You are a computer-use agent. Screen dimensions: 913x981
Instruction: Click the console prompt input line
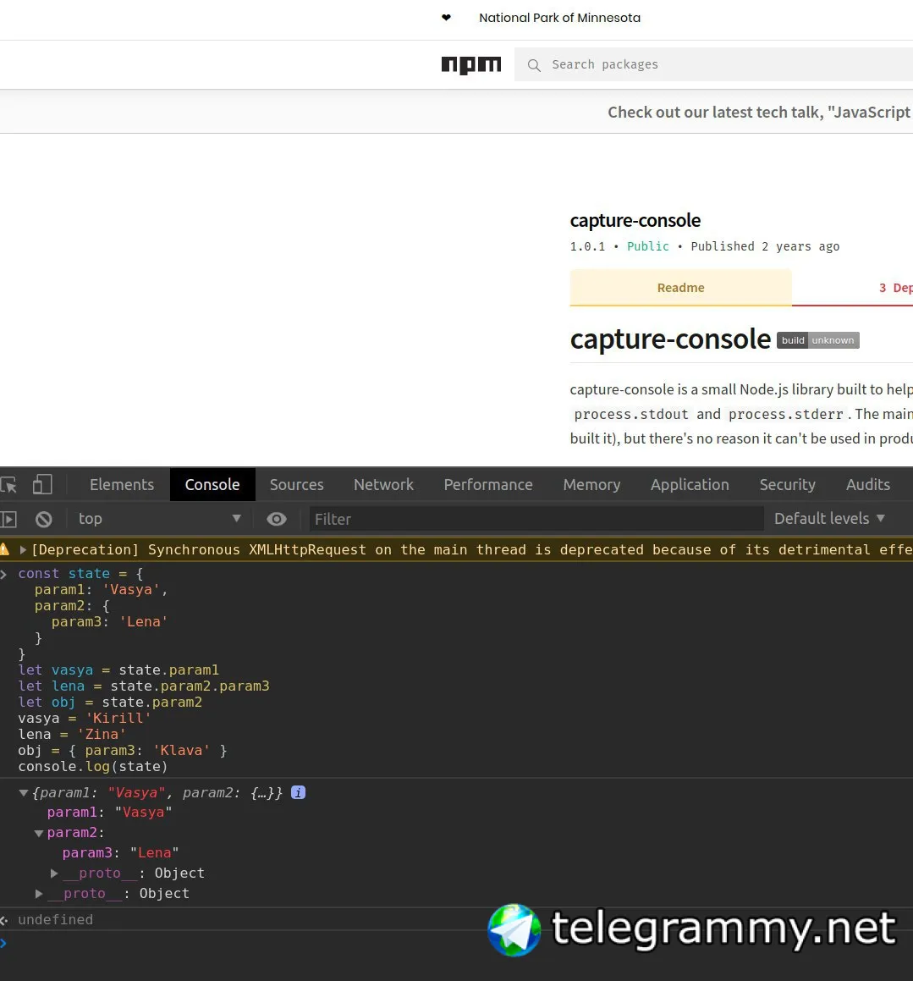(457, 943)
